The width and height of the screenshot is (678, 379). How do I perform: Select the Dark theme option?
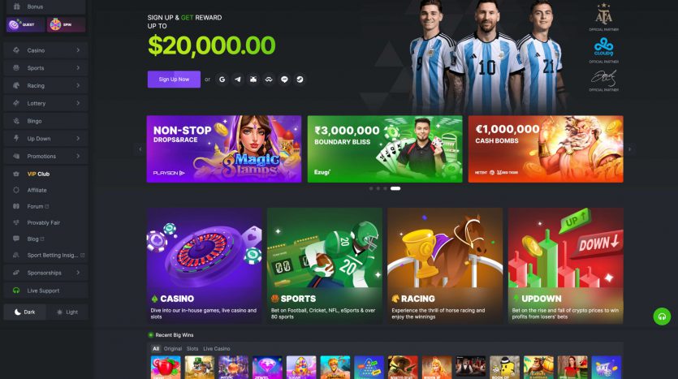tap(24, 312)
